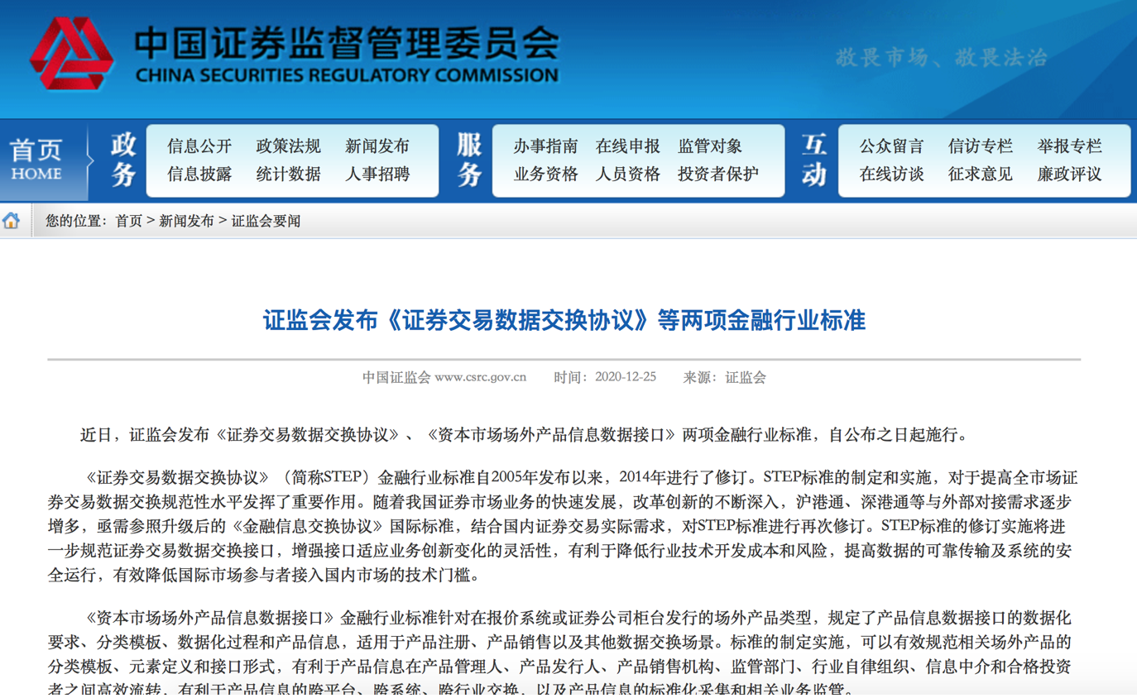Click 首页 in the breadcrumb trail
Screen dimensions: 1137x698
(129, 221)
